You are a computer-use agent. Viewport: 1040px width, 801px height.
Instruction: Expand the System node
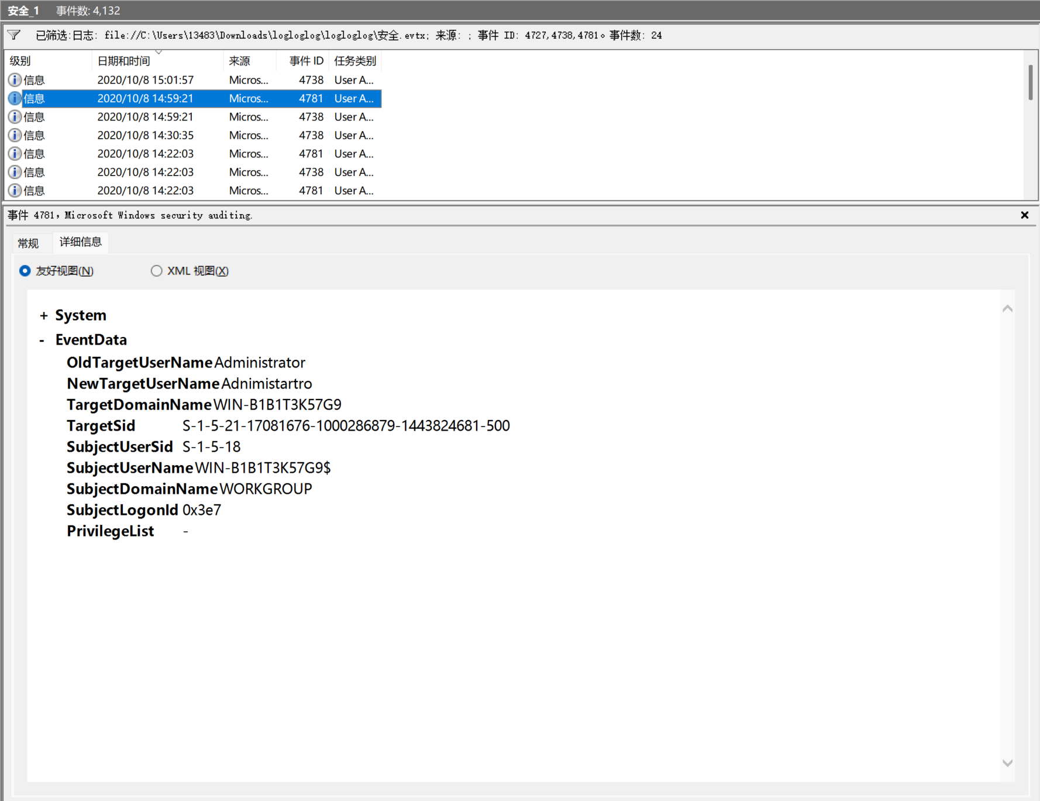[x=44, y=316]
